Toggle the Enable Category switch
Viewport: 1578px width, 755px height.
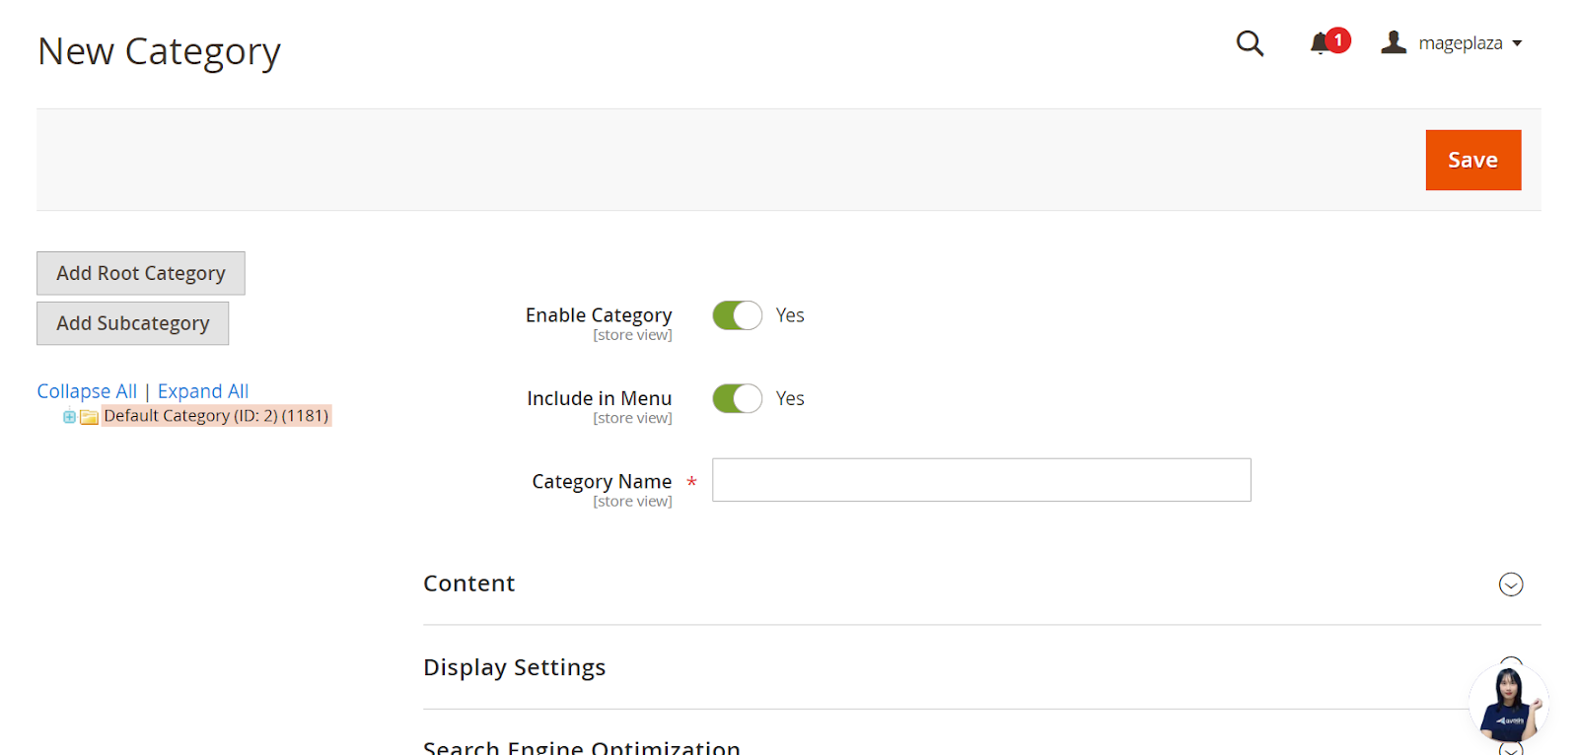(x=738, y=315)
